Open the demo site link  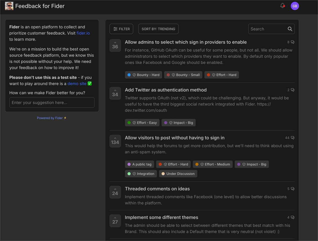click(77, 83)
